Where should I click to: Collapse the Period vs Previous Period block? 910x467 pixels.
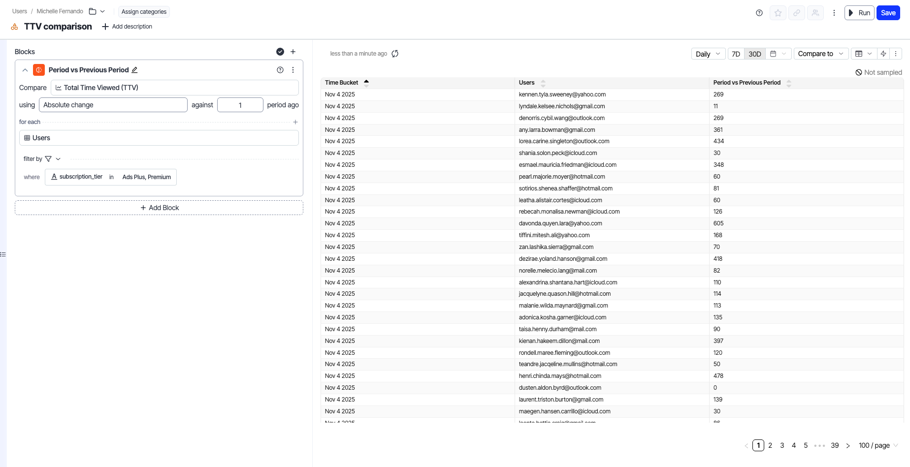(x=25, y=70)
